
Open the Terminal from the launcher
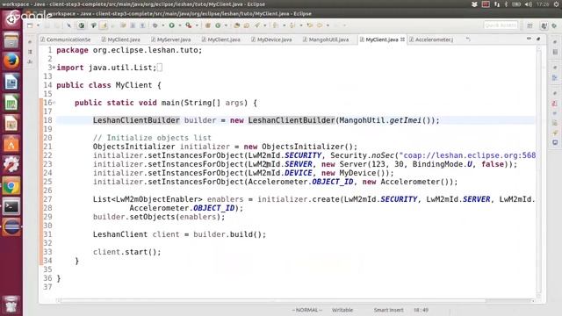click(11, 207)
